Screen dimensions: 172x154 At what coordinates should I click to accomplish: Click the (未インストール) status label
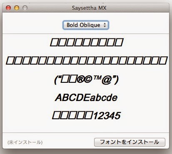[x=25, y=142]
